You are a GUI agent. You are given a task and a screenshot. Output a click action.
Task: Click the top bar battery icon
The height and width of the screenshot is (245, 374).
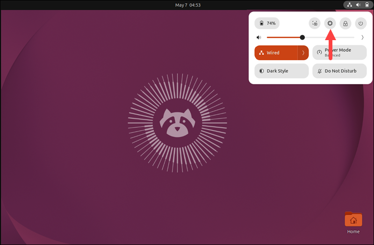(367, 5)
